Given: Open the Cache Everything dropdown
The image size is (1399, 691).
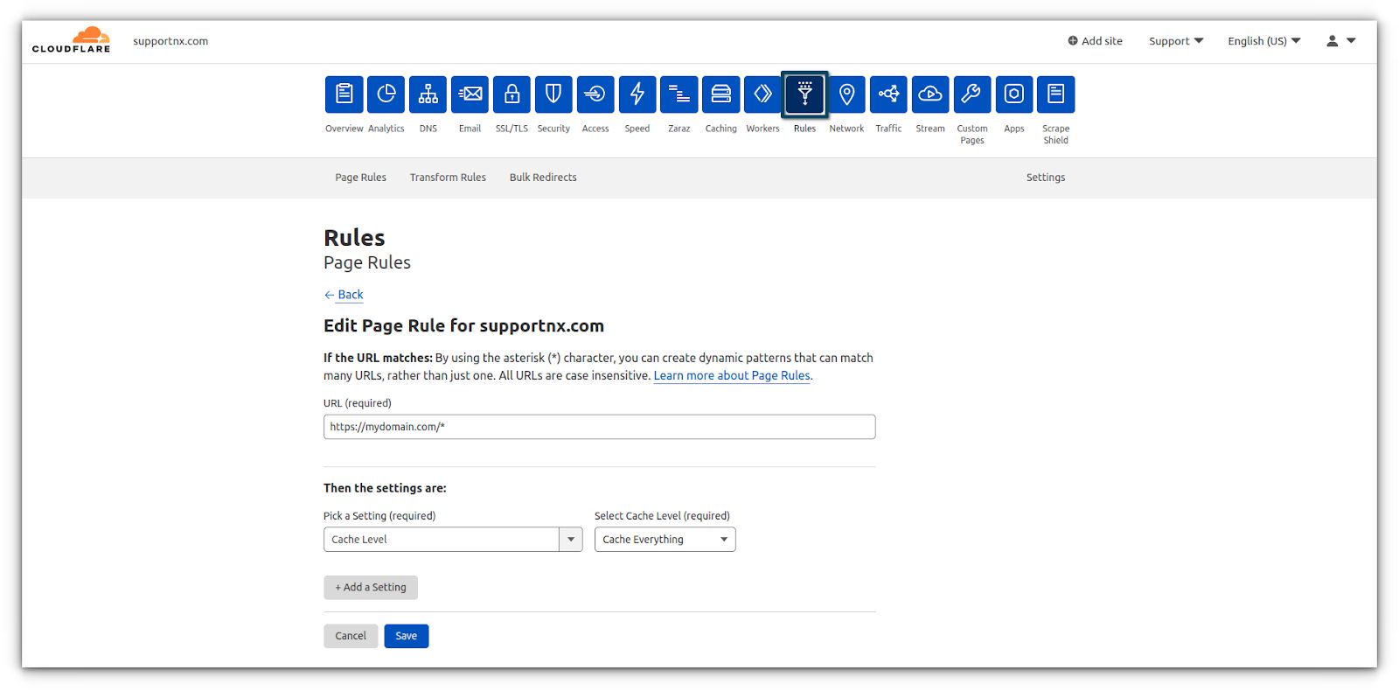Looking at the screenshot, I should click(665, 540).
